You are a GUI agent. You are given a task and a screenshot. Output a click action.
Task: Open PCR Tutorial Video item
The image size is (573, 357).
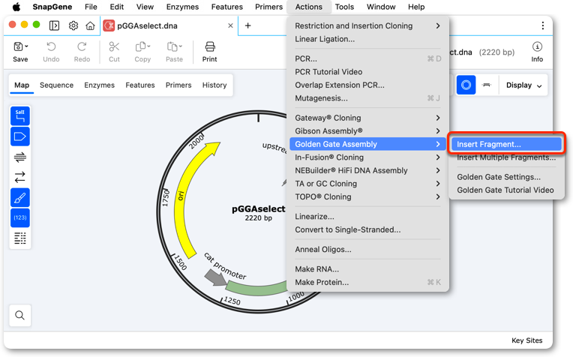[x=367, y=72]
